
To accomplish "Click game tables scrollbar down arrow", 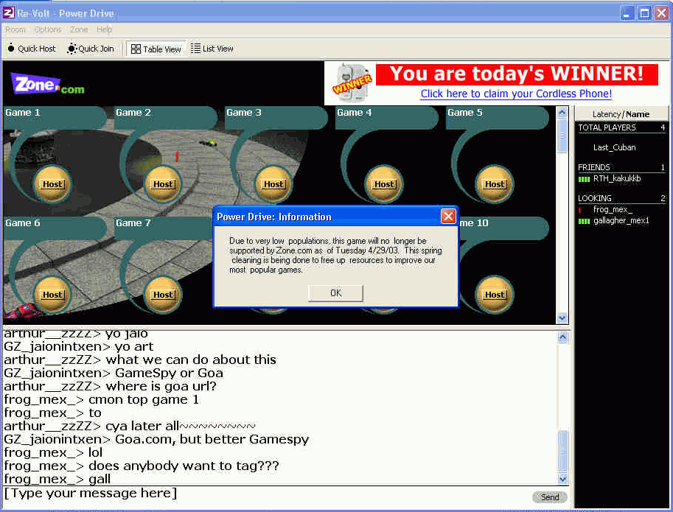I will tap(562, 318).
